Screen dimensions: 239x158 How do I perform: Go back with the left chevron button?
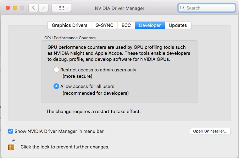tap(34, 8)
